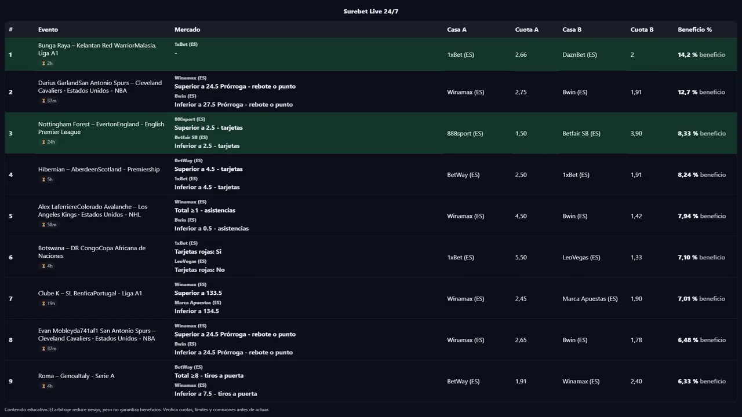Click the 24h hourglass badge under Nottingham Forest
This screenshot has width=742, height=417.
[x=48, y=142]
